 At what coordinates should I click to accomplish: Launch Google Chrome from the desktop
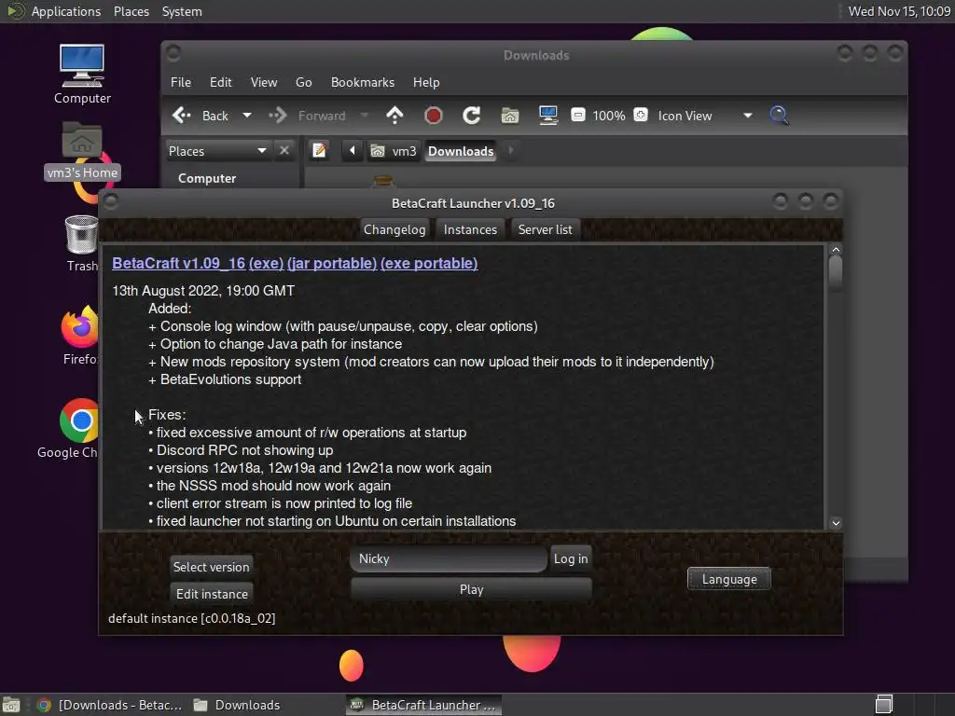tap(68, 429)
